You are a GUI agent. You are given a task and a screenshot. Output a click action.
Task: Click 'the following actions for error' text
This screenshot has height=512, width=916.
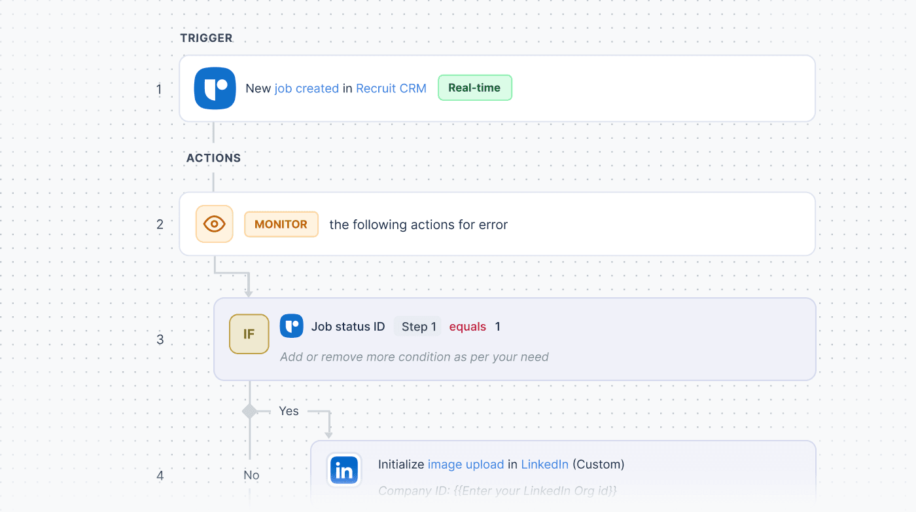coord(419,225)
